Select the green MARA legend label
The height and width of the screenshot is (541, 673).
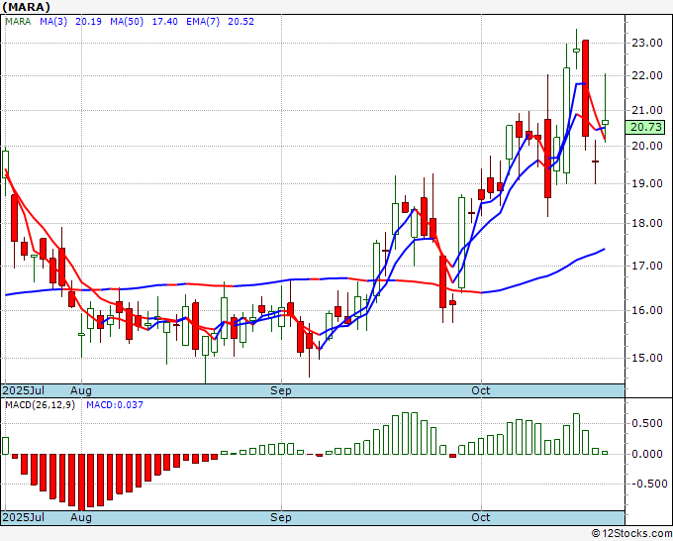tap(18, 22)
